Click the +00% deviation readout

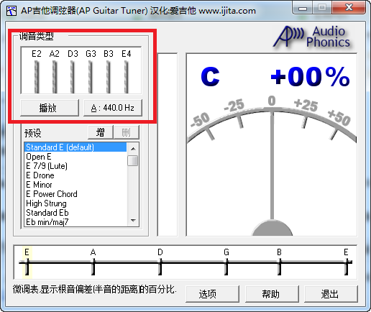coord(310,77)
